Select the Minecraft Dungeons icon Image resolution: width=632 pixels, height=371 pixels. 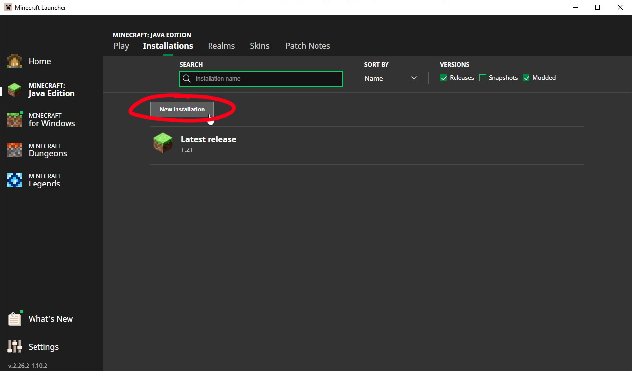15,150
